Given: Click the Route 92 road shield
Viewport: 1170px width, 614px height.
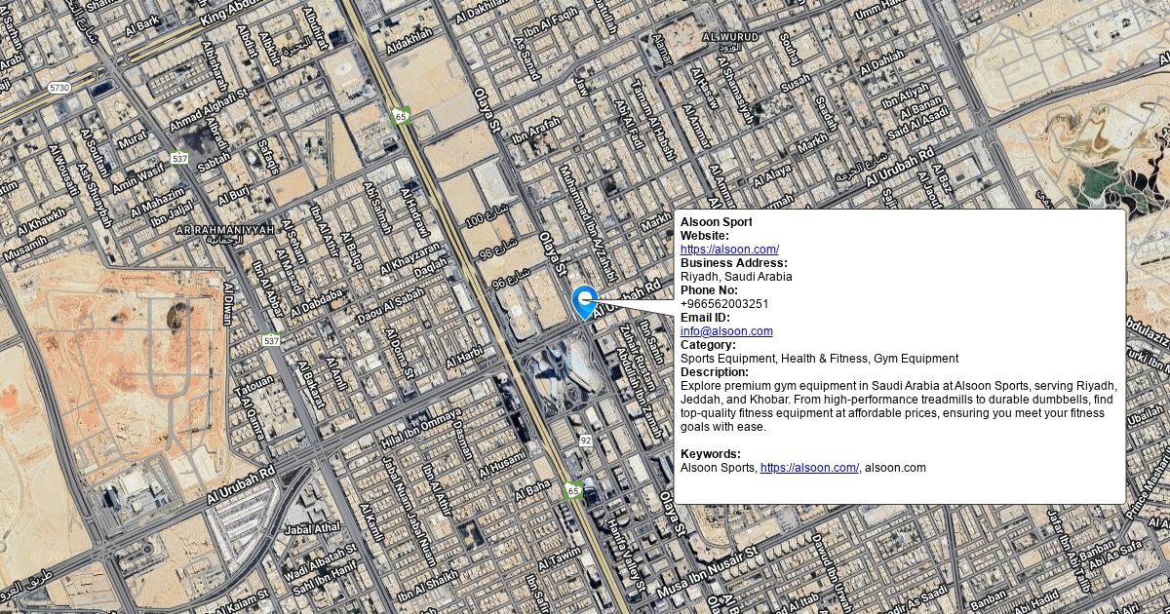Looking at the screenshot, I should (x=585, y=441).
